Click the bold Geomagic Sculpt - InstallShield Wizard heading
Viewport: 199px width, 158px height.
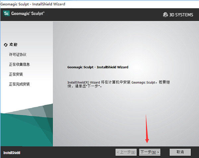pos(98,67)
